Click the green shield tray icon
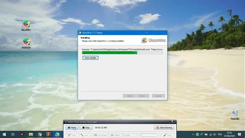This screenshot has width=245, height=138. (198, 135)
